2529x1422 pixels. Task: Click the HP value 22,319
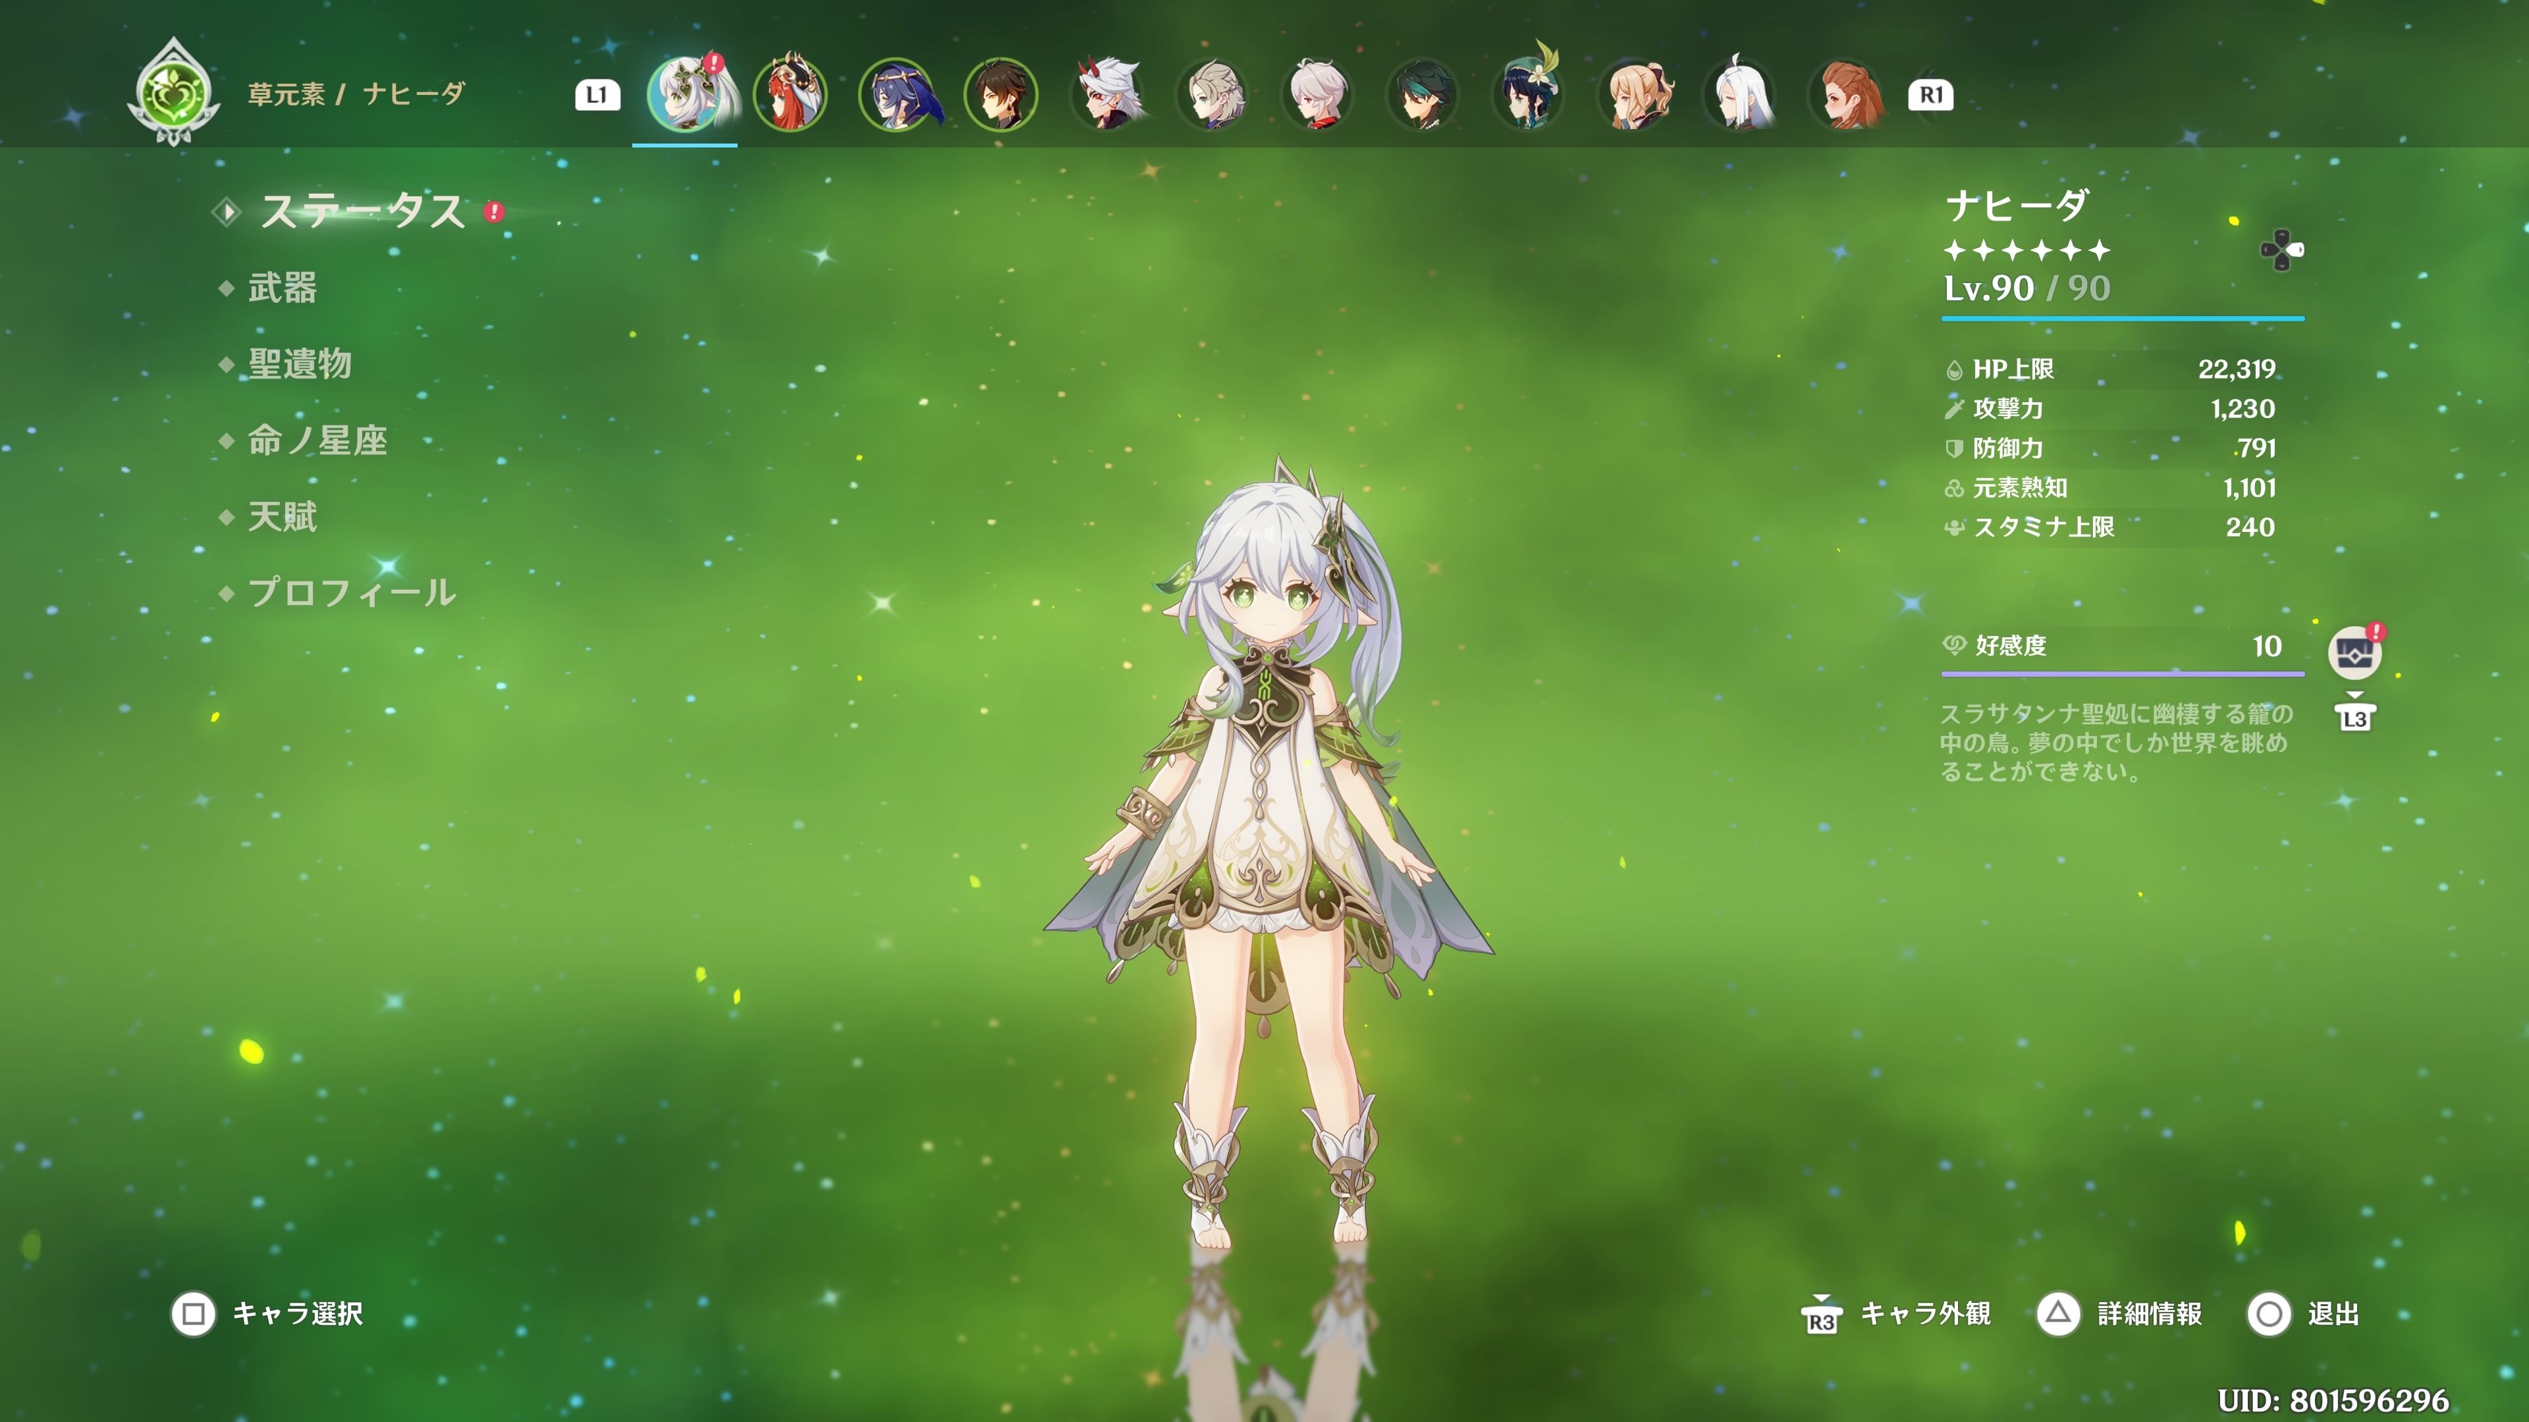pyautogui.click(x=2237, y=370)
